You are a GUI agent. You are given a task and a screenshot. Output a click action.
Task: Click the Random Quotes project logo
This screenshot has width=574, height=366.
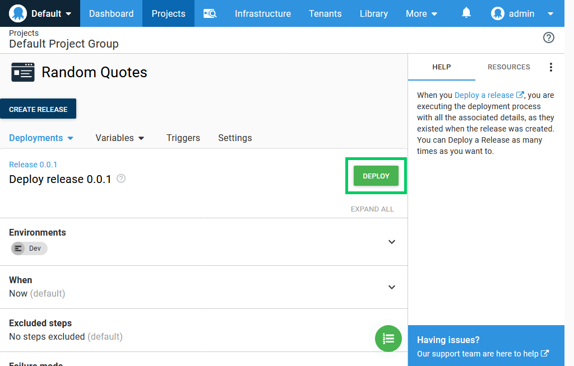coord(22,72)
